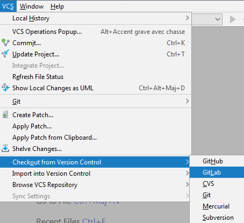Select Refresh File Status
This screenshot has width=244, height=223.
[96, 77]
